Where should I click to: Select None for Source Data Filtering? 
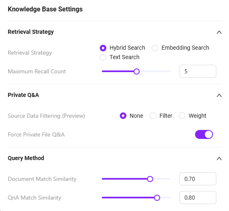tap(123, 116)
